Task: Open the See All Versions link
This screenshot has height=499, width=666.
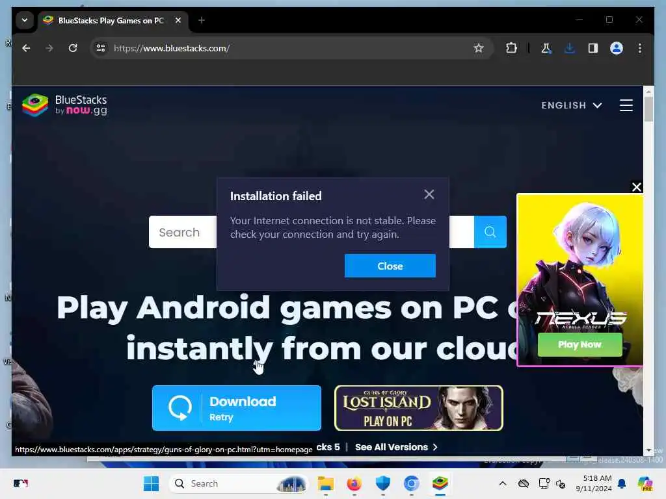Action: coord(396,447)
